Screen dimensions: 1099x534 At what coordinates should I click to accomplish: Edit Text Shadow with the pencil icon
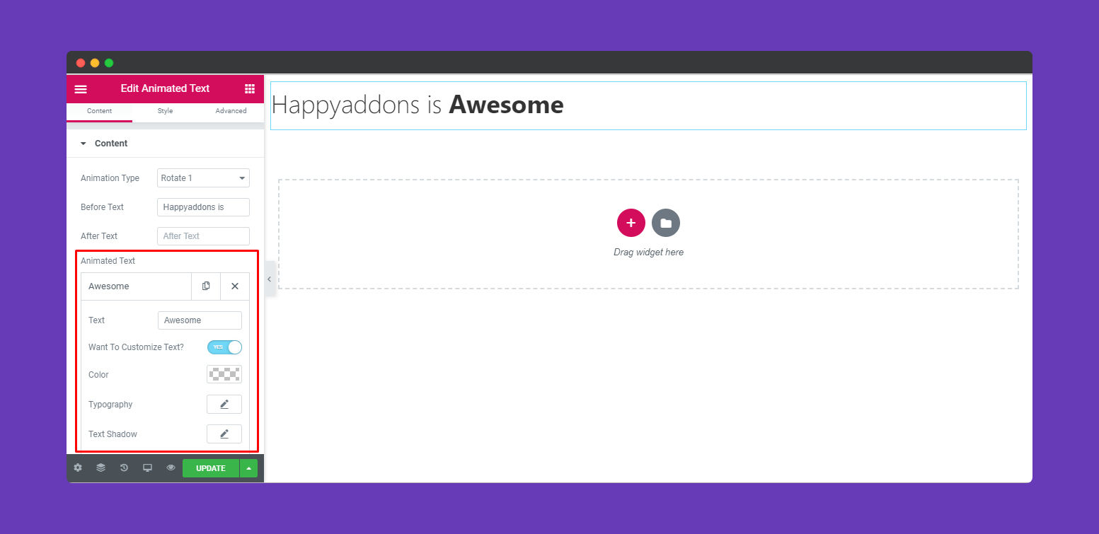[x=224, y=434]
